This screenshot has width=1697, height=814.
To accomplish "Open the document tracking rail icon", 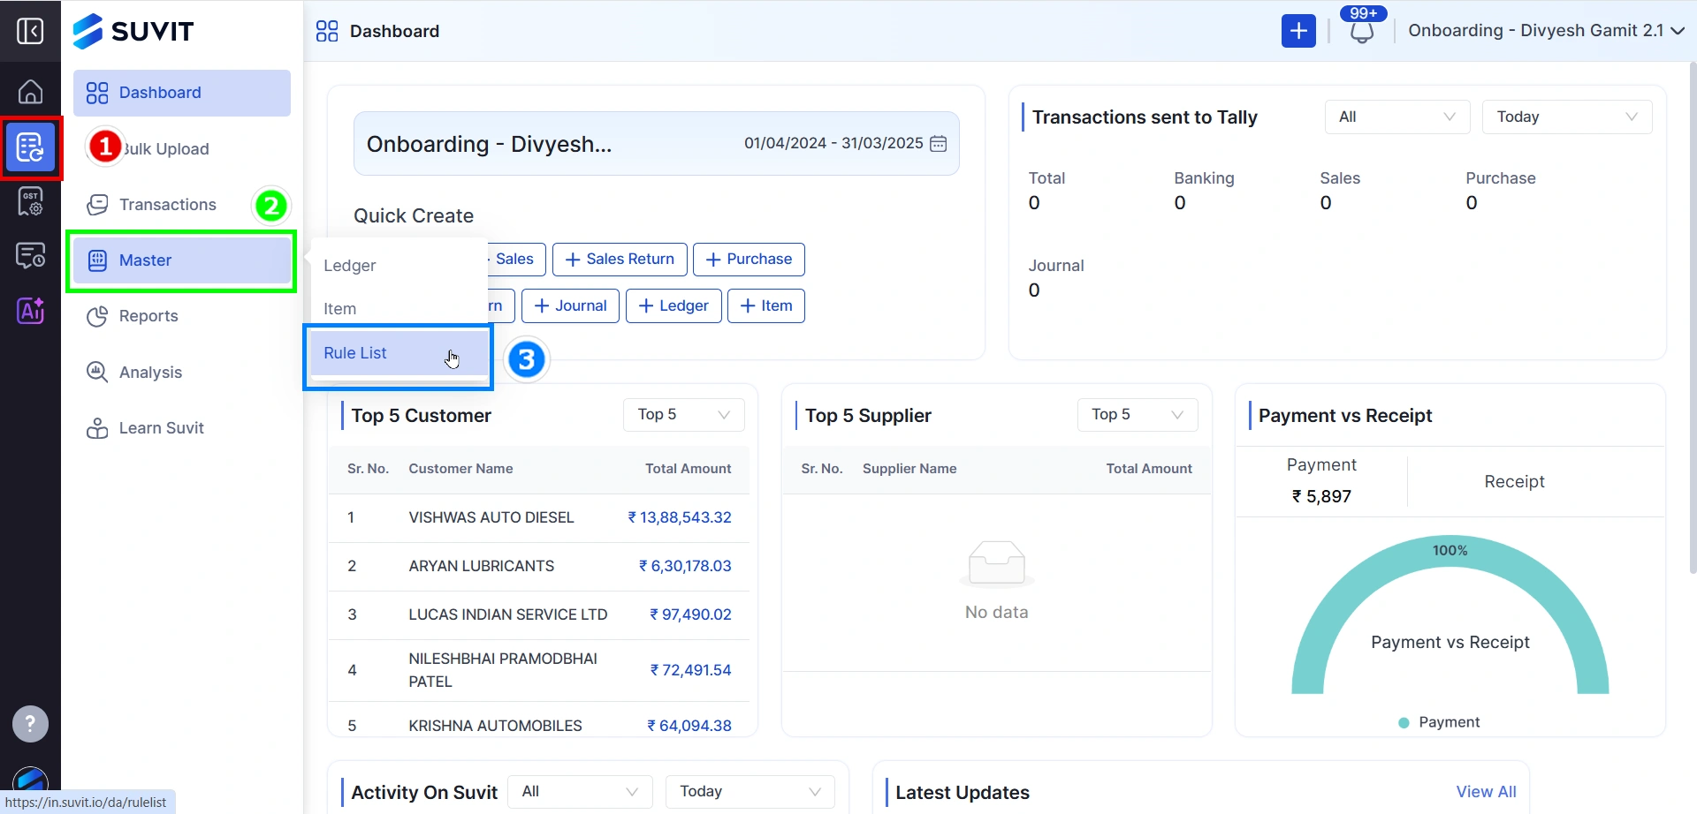I will tap(30, 256).
